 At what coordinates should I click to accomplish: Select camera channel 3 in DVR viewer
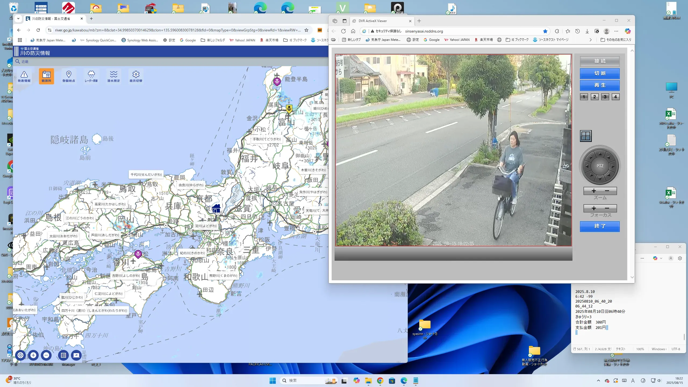[605, 97]
